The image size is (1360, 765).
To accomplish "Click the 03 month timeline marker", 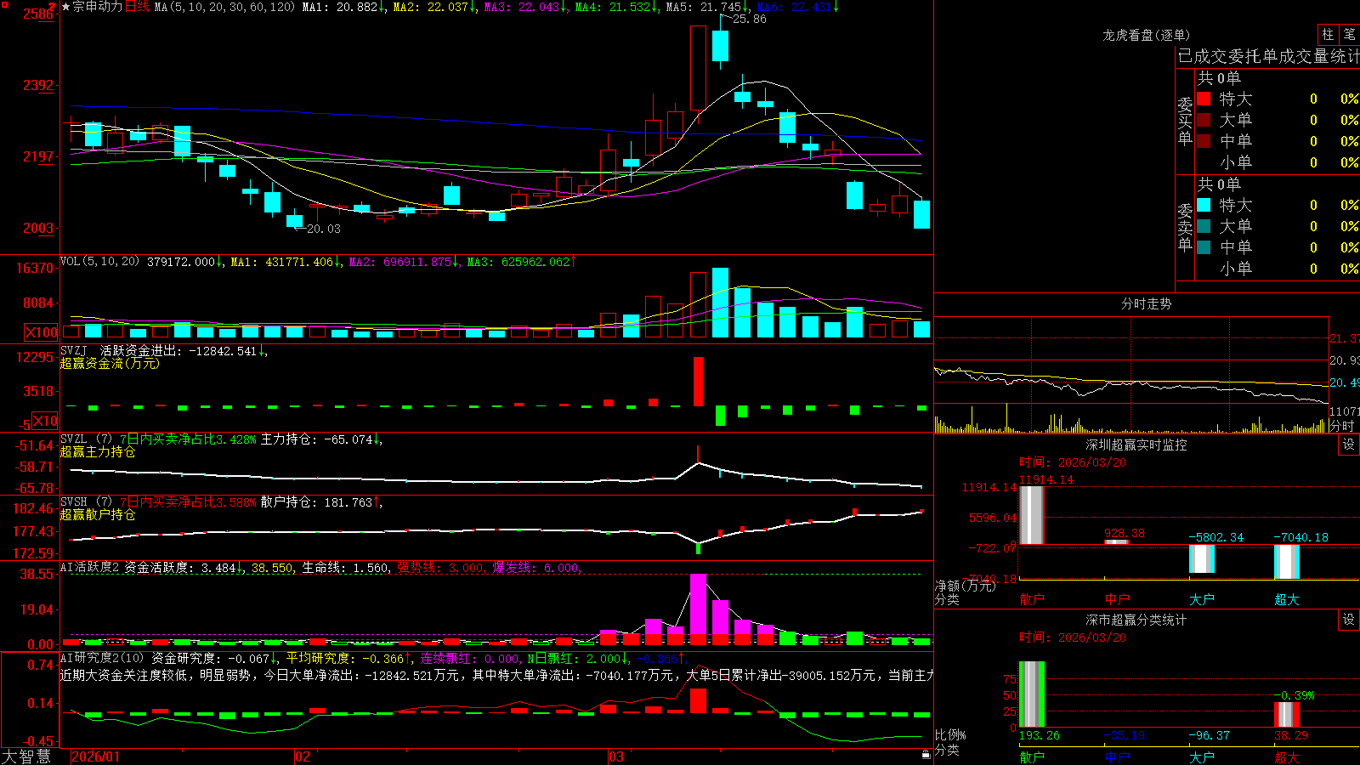I will pyautogui.click(x=615, y=756).
